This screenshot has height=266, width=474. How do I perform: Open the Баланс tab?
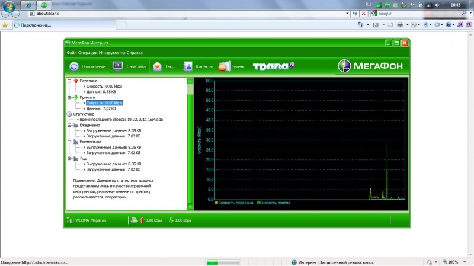232,66
